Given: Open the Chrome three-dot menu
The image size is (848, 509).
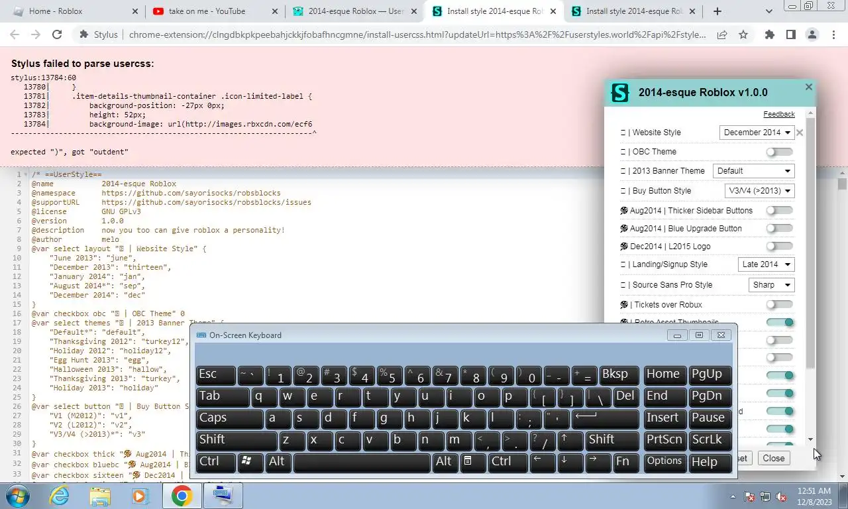Looking at the screenshot, I should click(833, 35).
